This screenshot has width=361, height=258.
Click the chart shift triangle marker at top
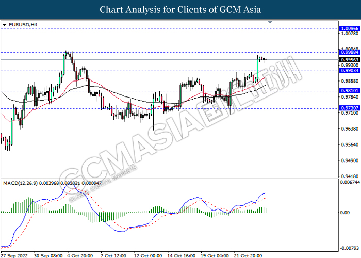270,22
